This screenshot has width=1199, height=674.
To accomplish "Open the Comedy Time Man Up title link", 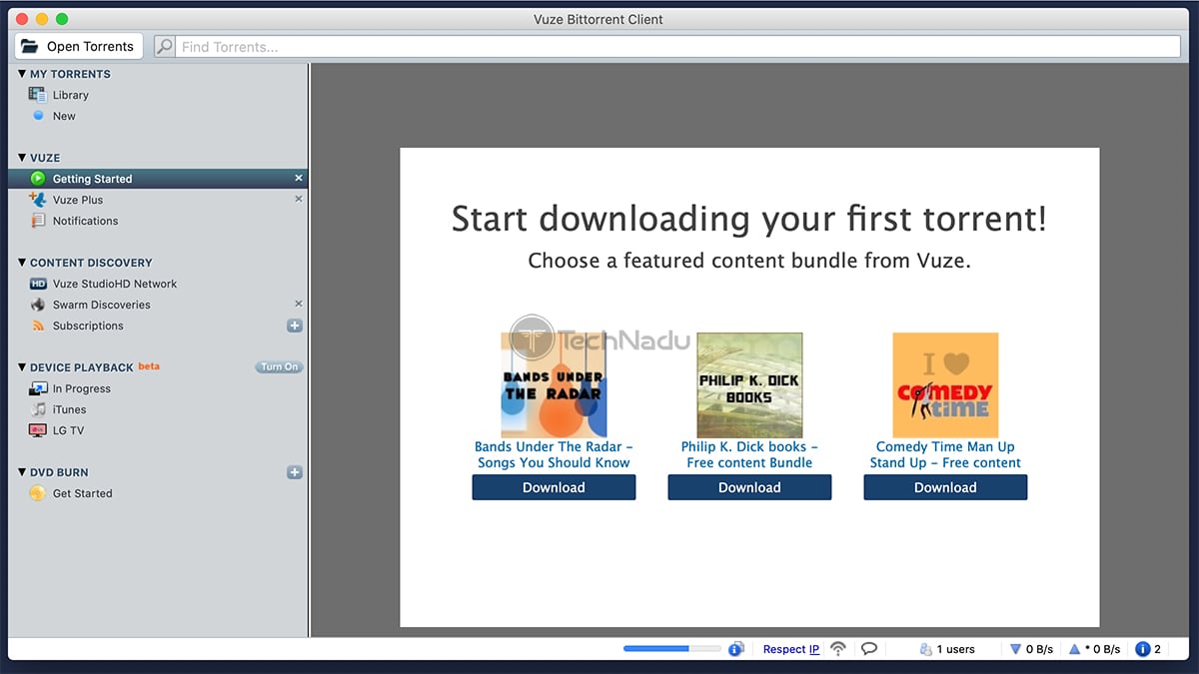I will (x=945, y=454).
